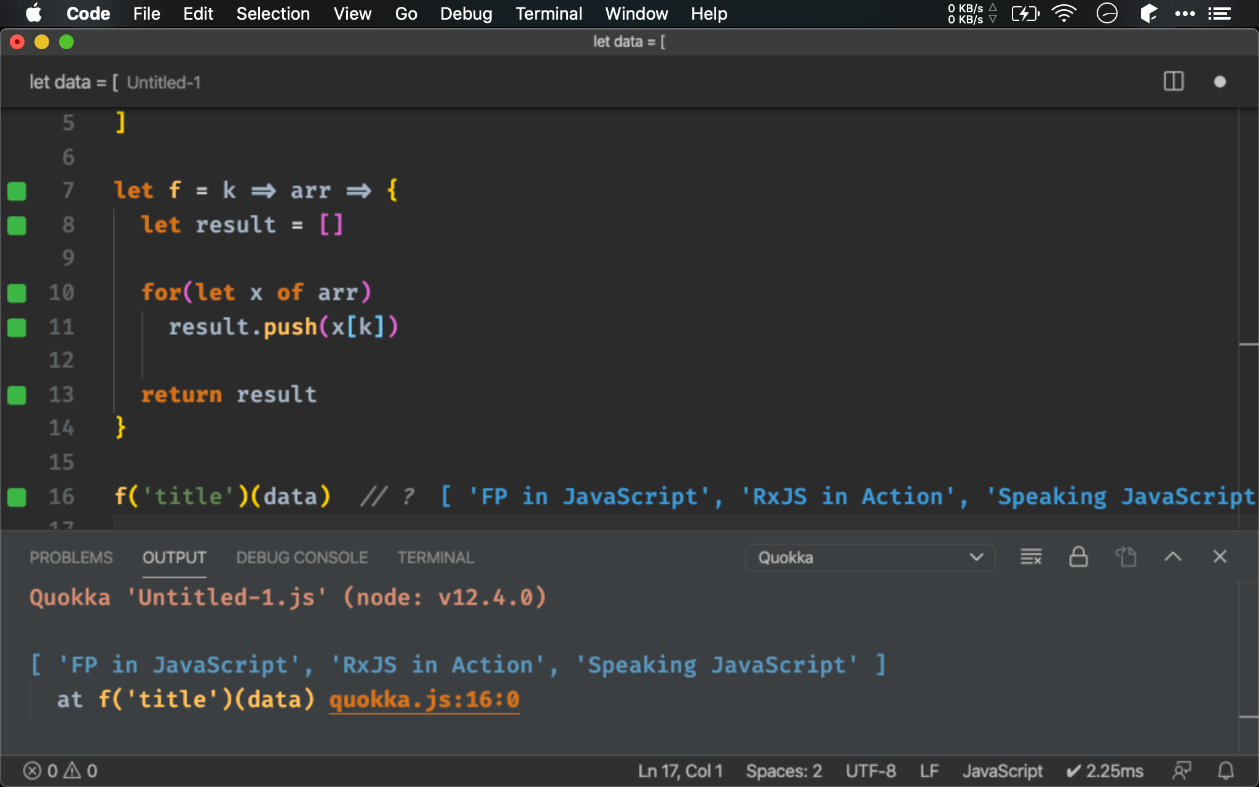Open the File menu
This screenshot has height=787, width=1259.
[146, 14]
